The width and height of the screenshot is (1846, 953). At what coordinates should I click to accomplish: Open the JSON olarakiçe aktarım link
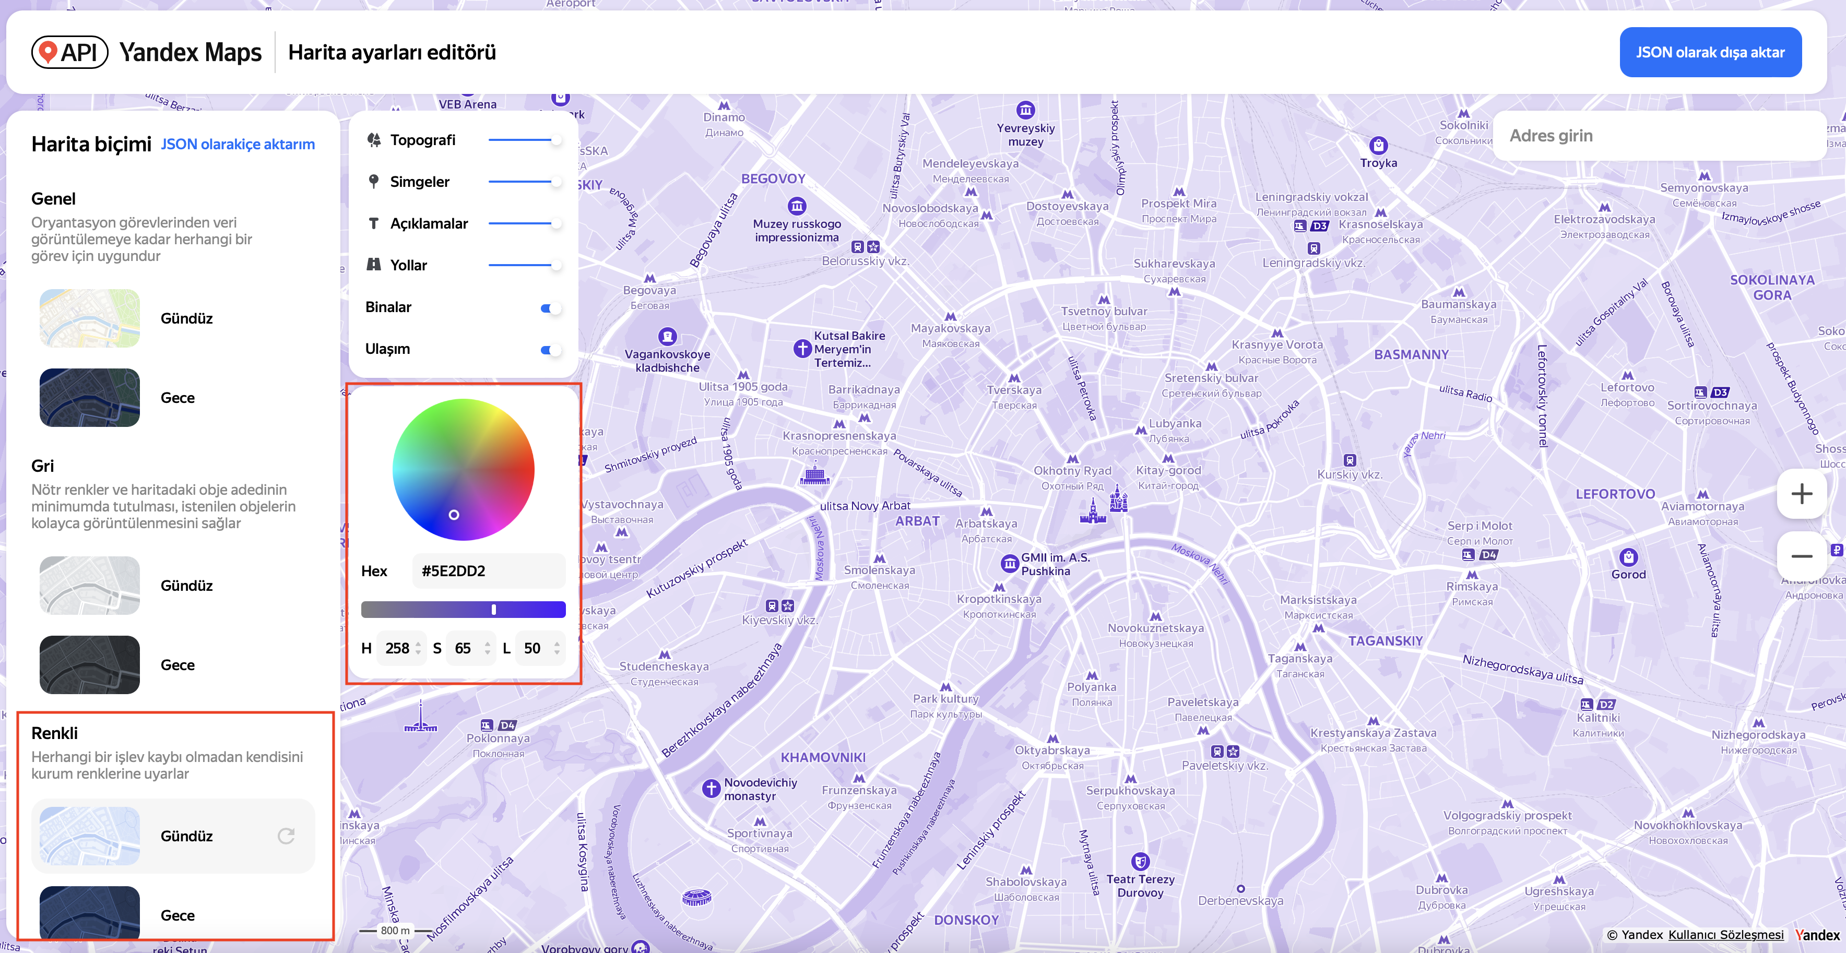click(x=237, y=144)
